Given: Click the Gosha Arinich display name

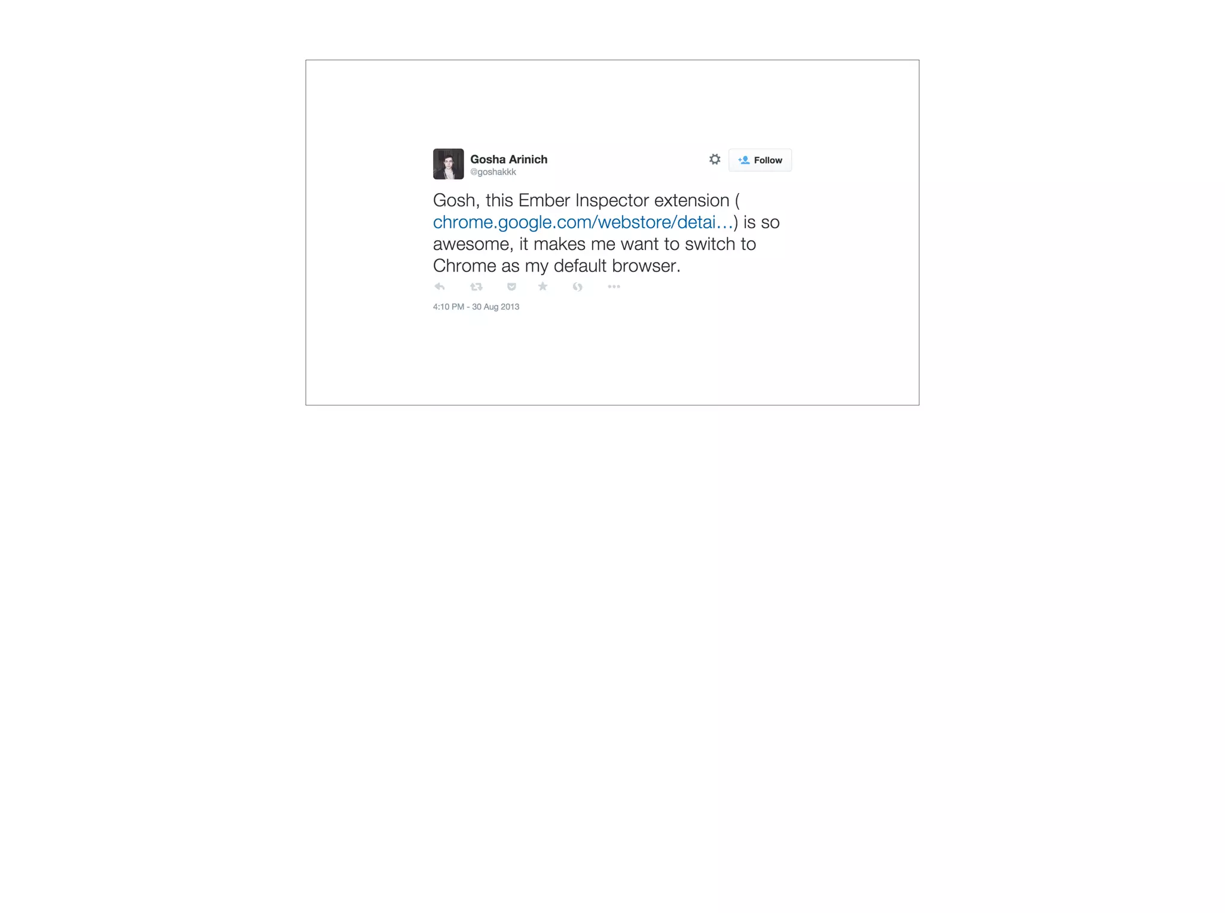Looking at the screenshot, I should (508, 159).
